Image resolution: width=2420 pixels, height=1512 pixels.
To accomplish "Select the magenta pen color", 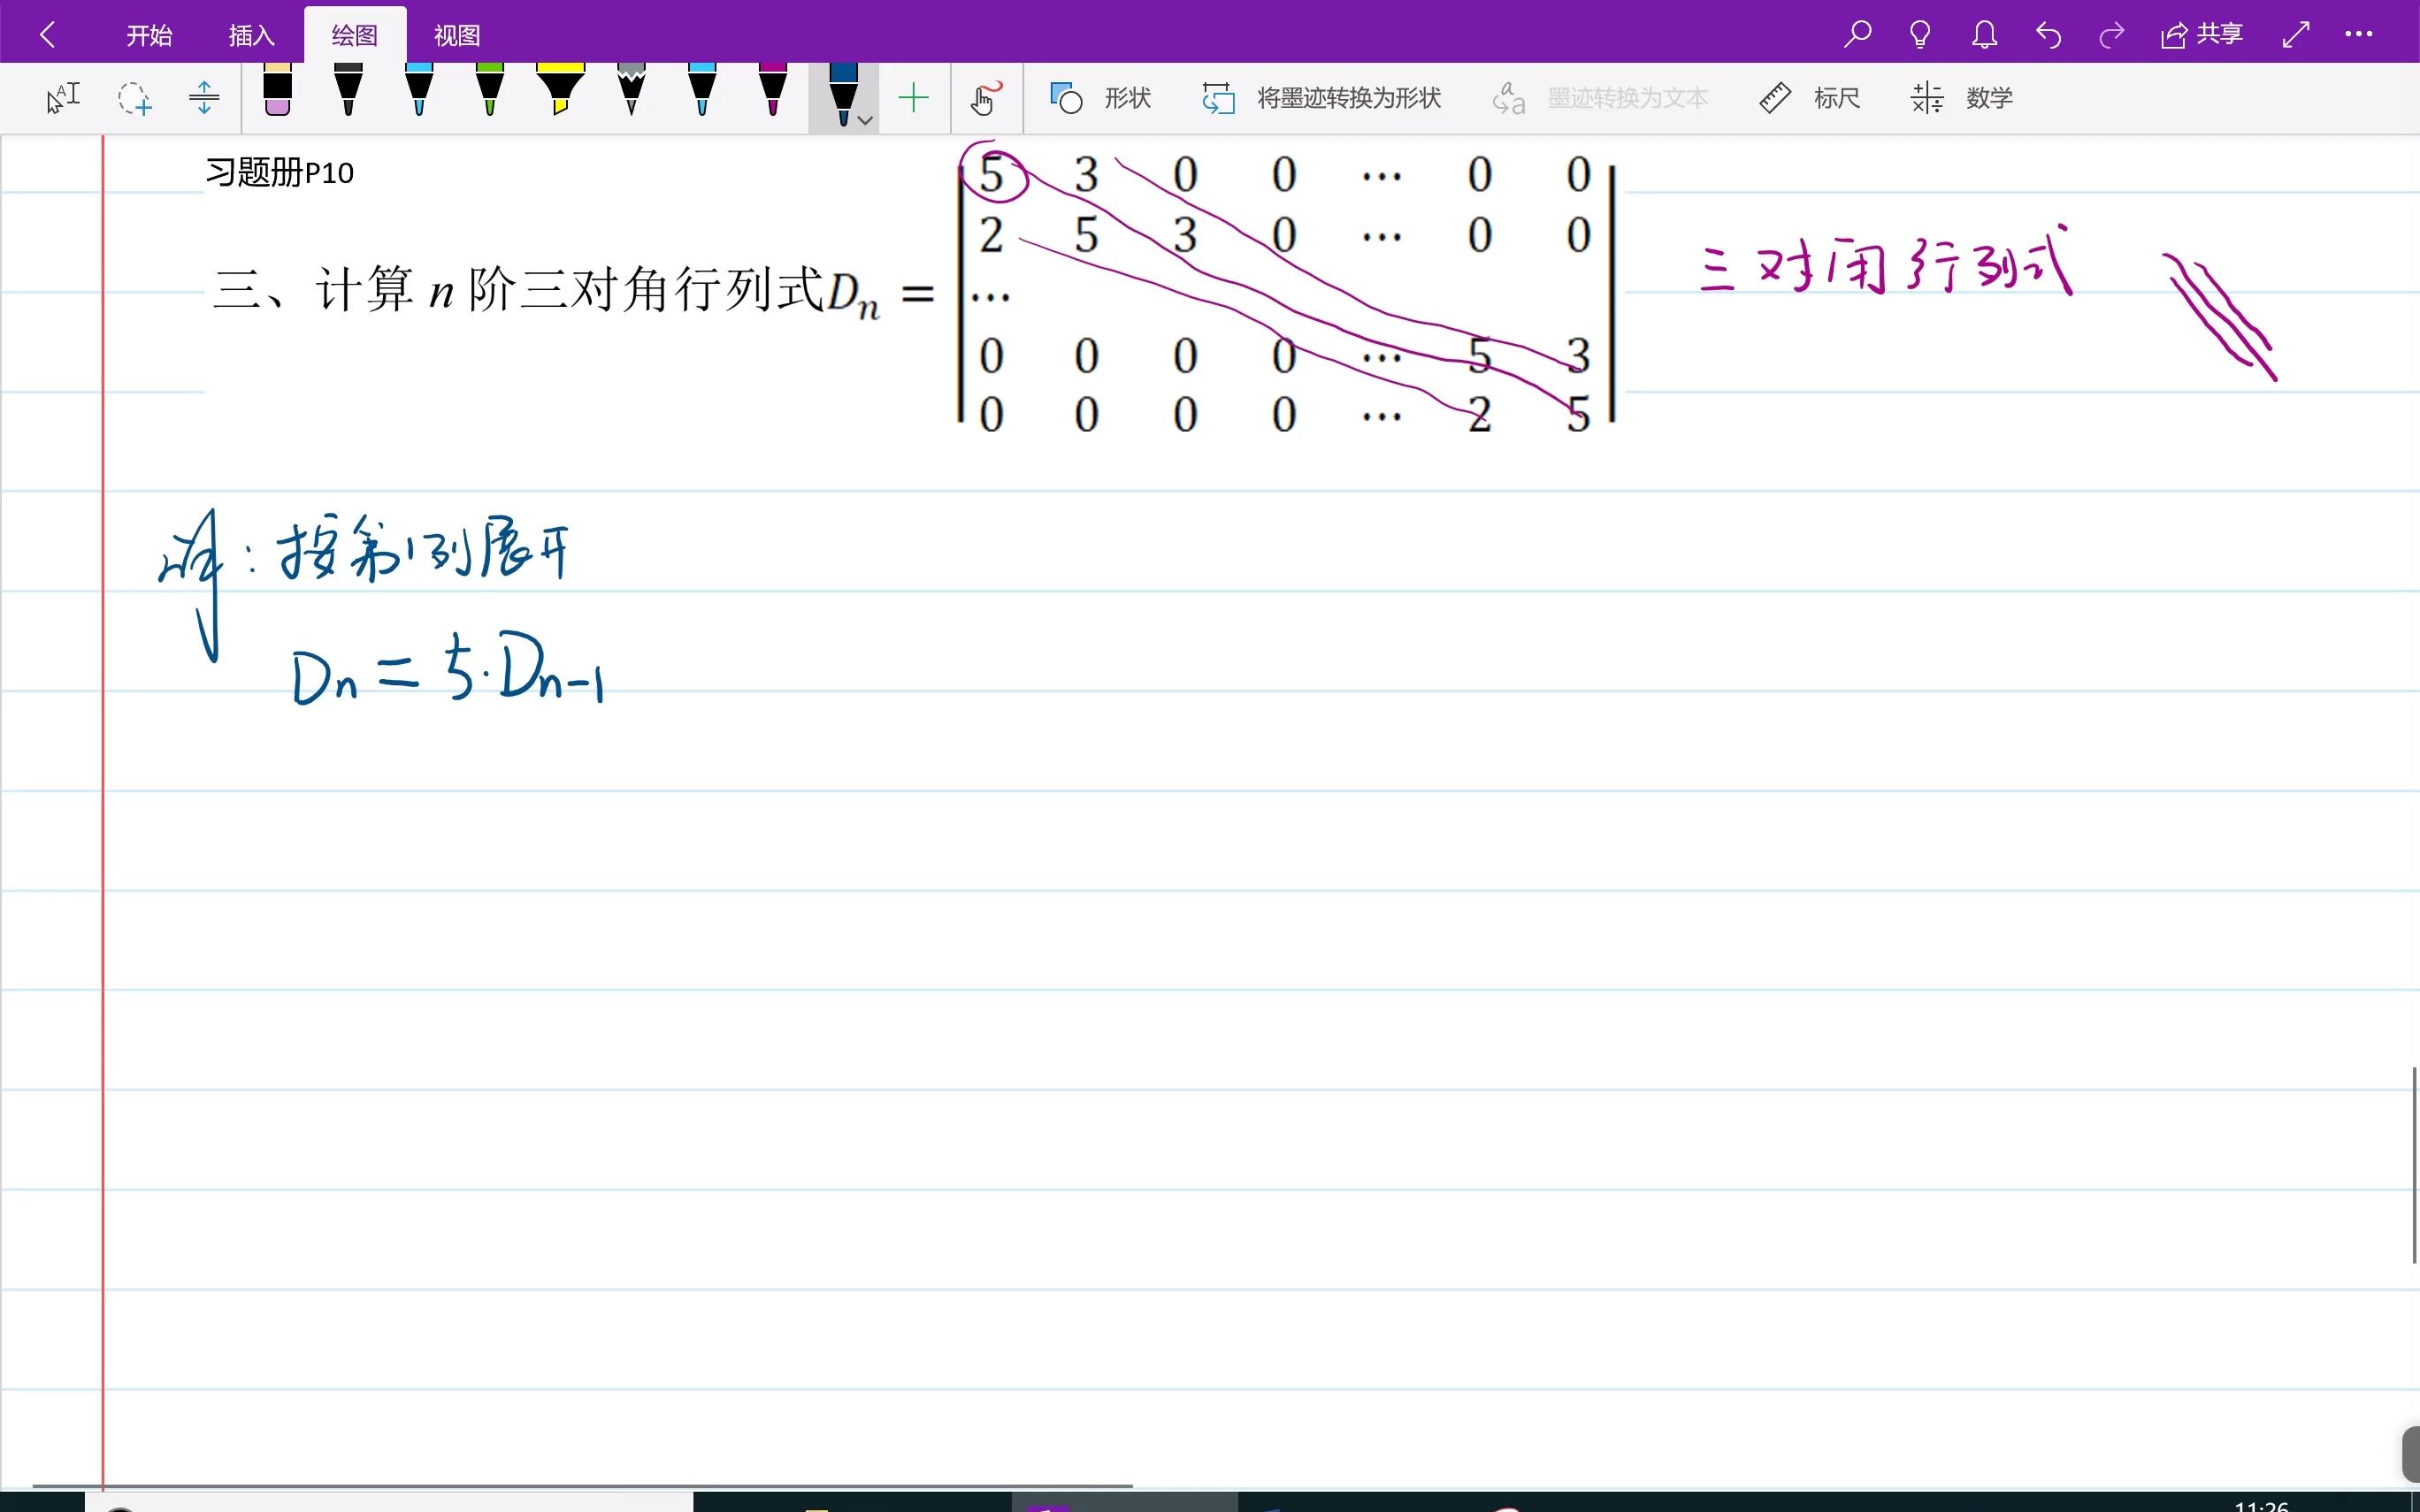I will tap(772, 92).
